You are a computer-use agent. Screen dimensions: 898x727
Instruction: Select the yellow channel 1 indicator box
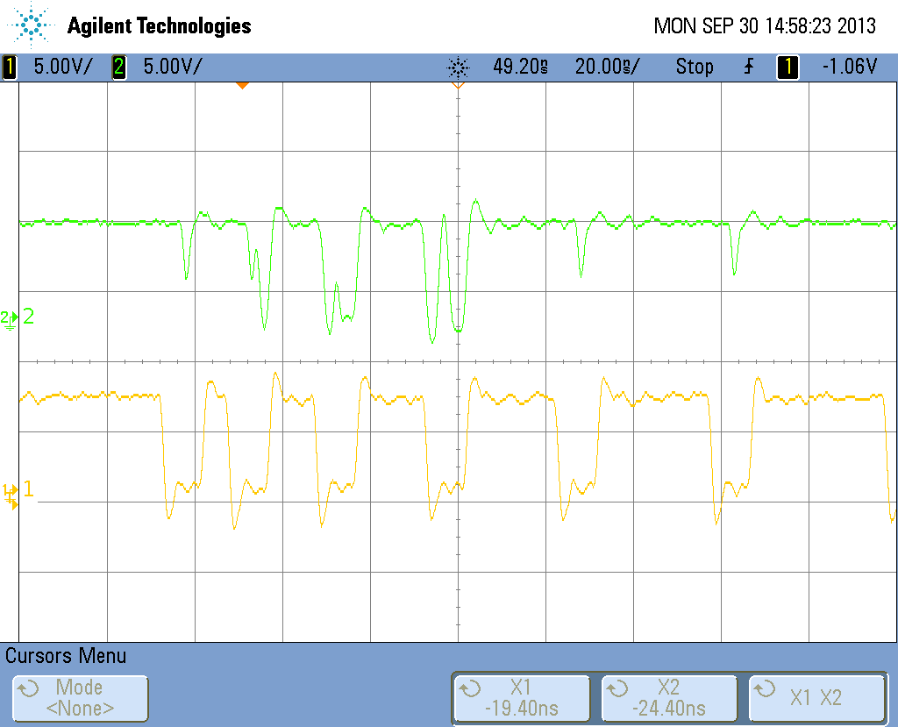click(9, 67)
